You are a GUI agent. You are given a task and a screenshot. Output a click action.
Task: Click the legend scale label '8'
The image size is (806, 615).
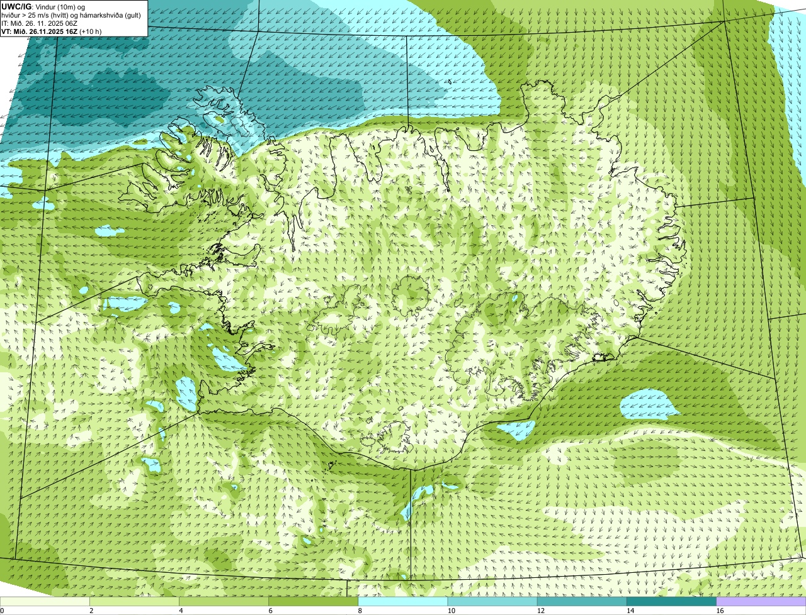(x=360, y=611)
